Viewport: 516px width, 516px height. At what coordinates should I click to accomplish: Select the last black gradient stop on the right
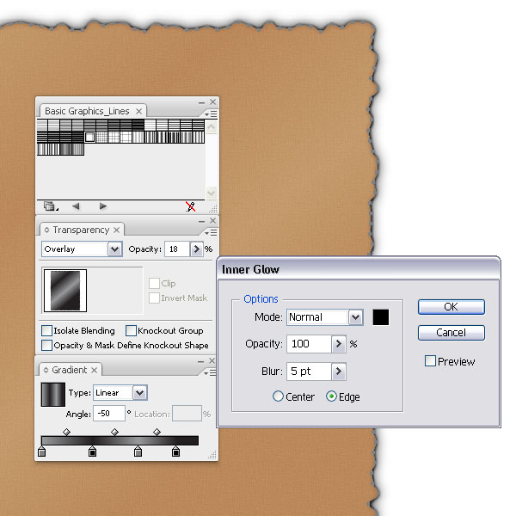175,451
